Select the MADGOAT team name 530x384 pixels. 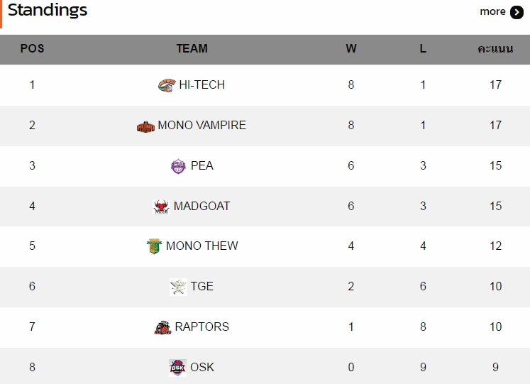point(201,206)
